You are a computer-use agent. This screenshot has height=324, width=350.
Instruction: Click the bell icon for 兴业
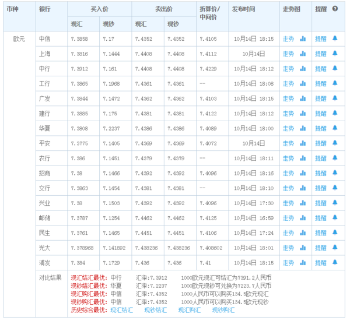pyautogui.click(x=335, y=203)
